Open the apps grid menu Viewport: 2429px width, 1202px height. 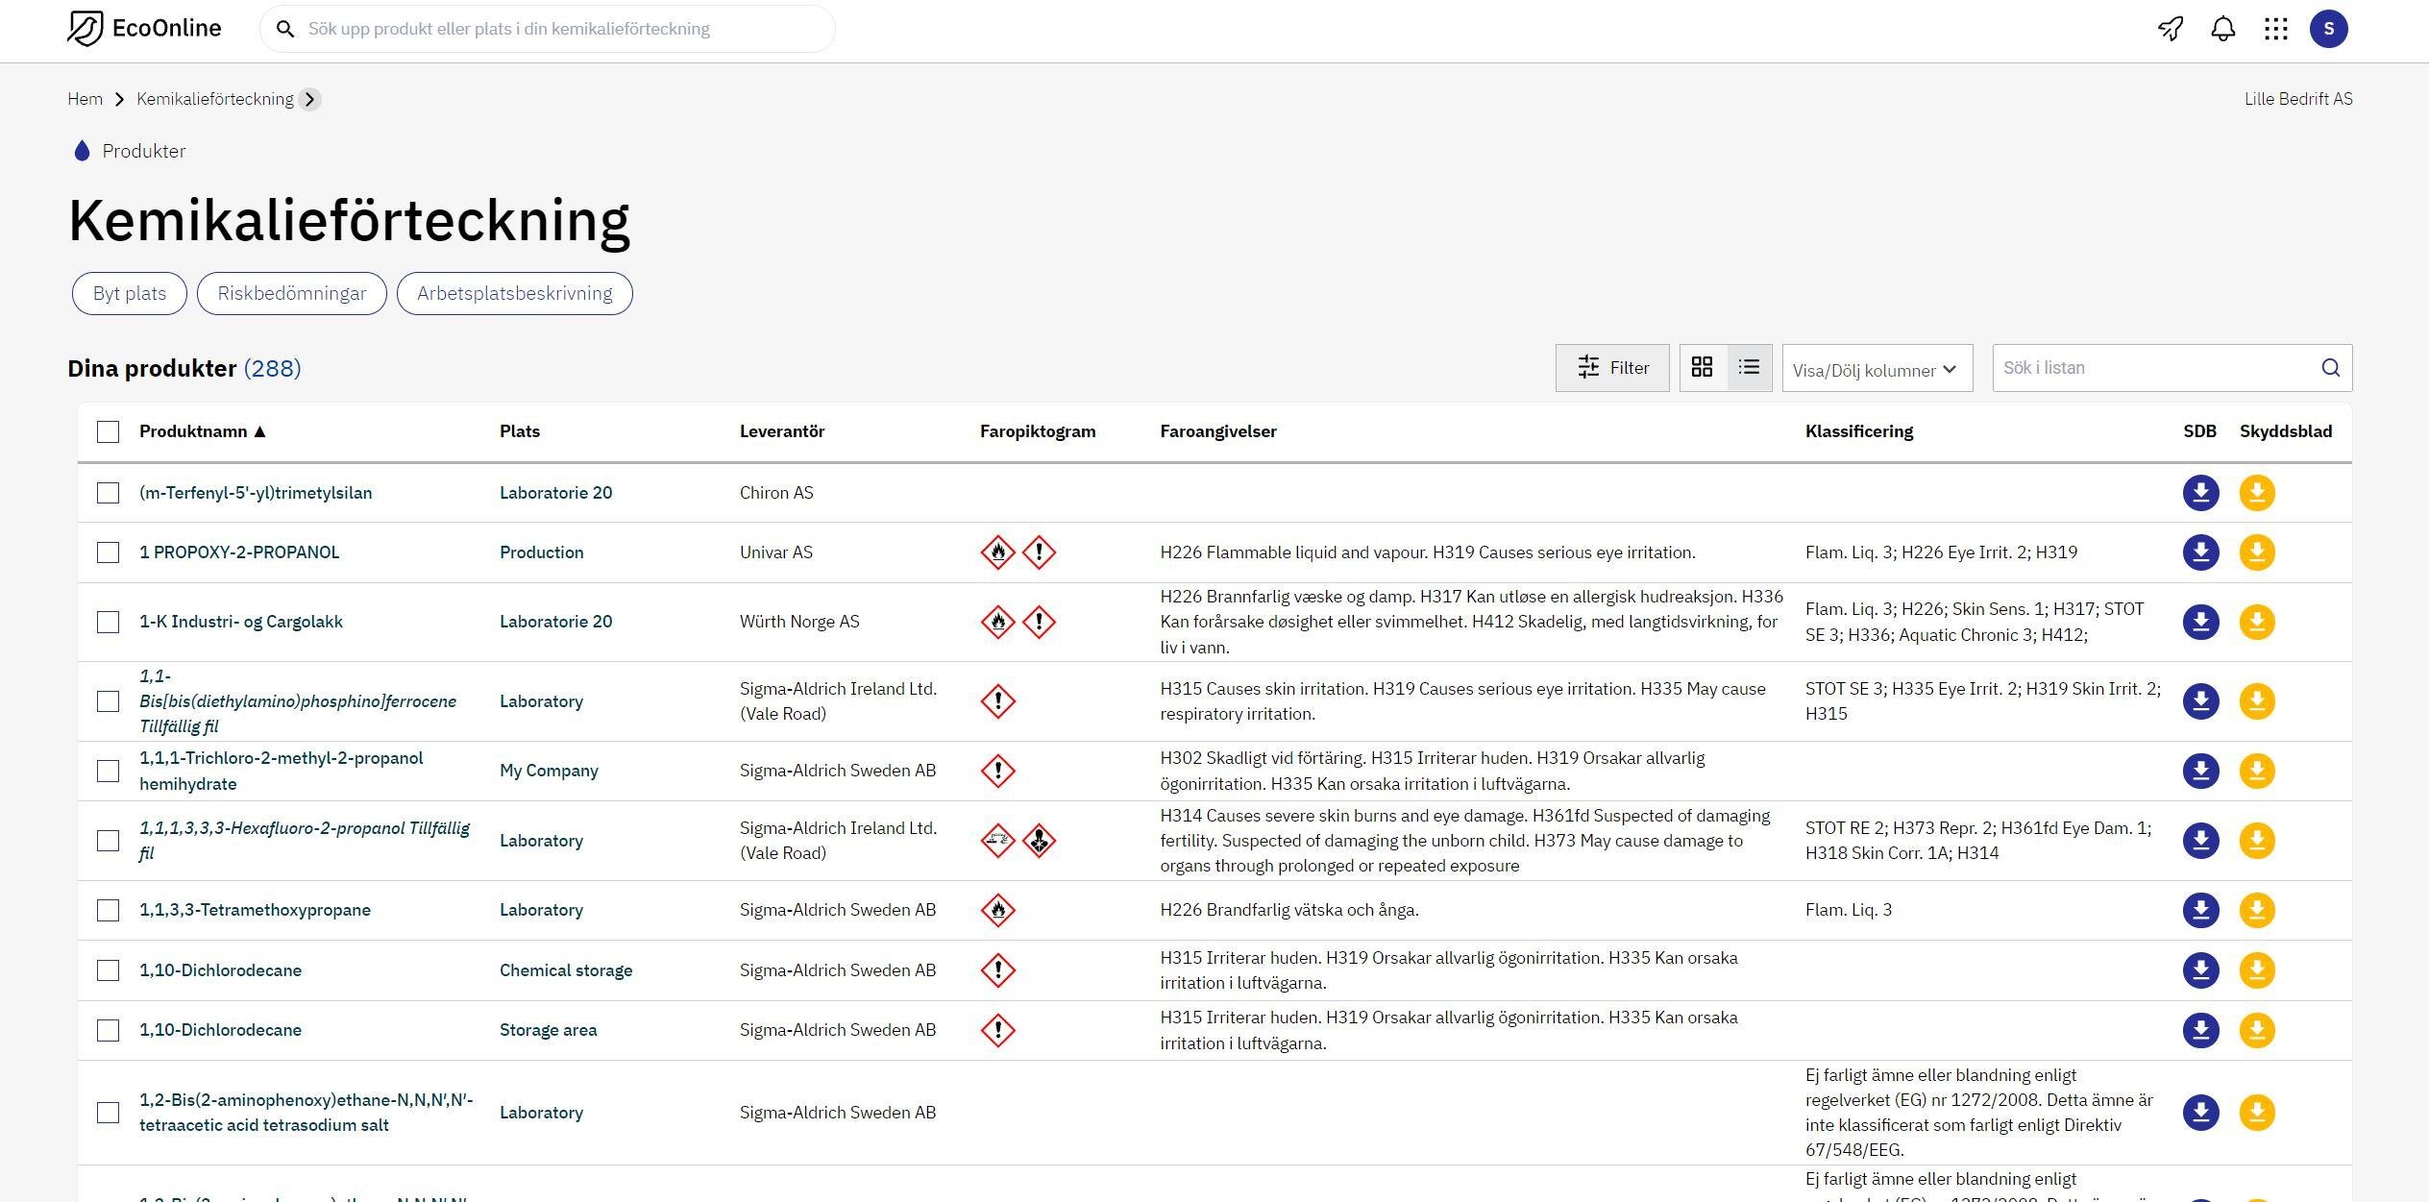pos(2276,29)
